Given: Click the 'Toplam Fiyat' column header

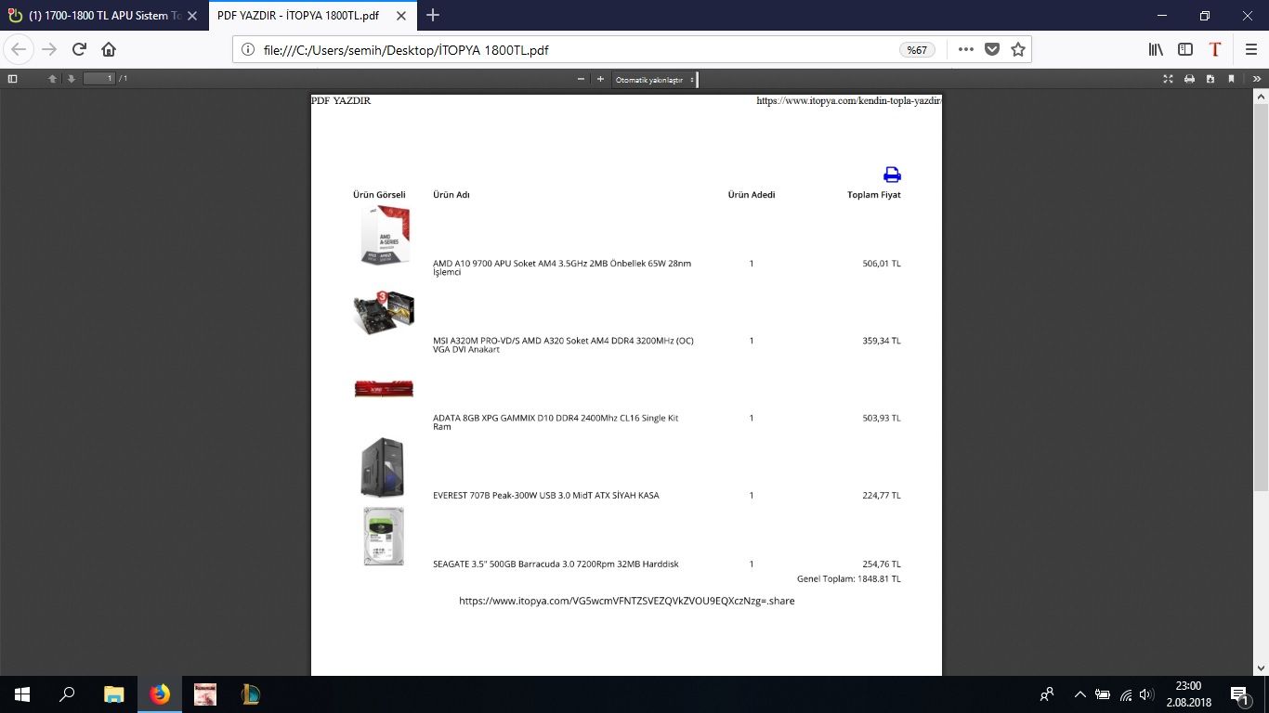Looking at the screenshot, I should coord(874,195).
